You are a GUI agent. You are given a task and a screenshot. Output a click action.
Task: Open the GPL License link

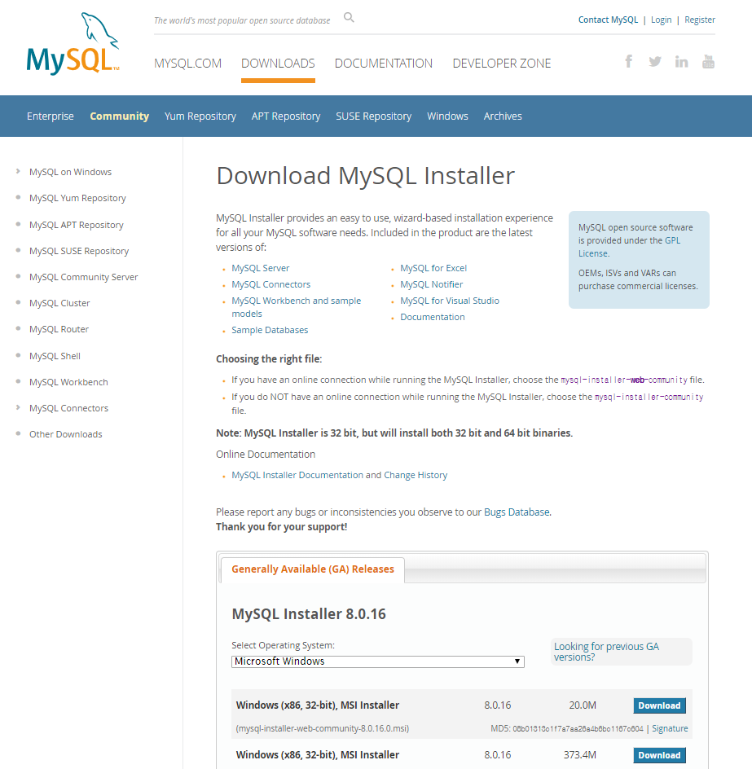pyautogui.click(x=629, y=247)
